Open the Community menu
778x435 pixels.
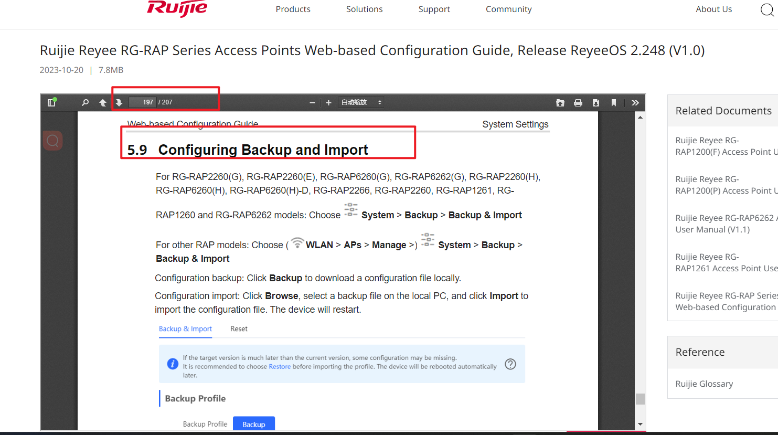pyautogui.click(x=508, y=9)
